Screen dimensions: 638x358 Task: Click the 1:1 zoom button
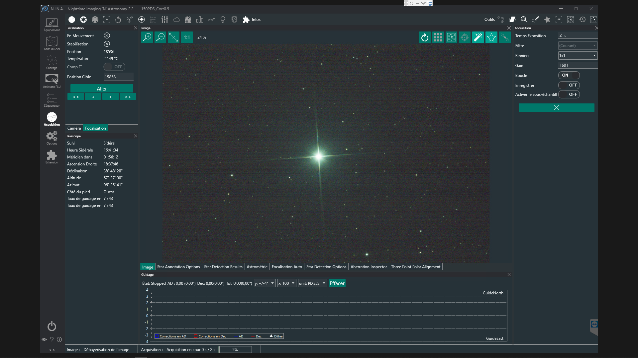point(187,37)
